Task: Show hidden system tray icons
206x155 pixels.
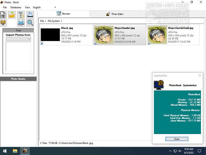Action: 170,151
